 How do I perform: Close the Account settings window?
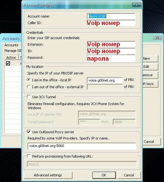pos(137,5)
